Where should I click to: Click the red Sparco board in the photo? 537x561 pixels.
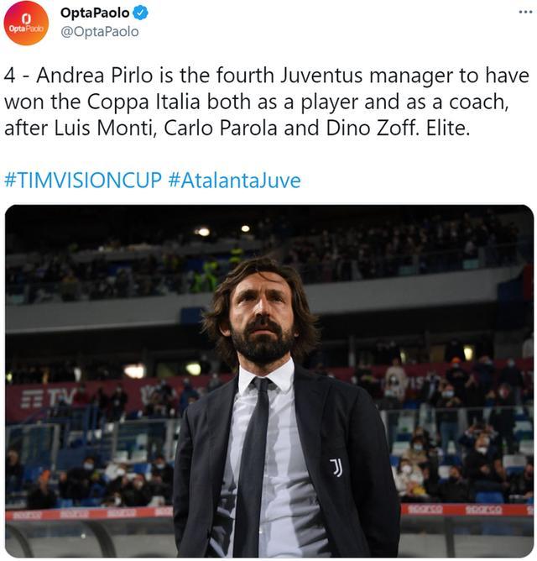483,509
